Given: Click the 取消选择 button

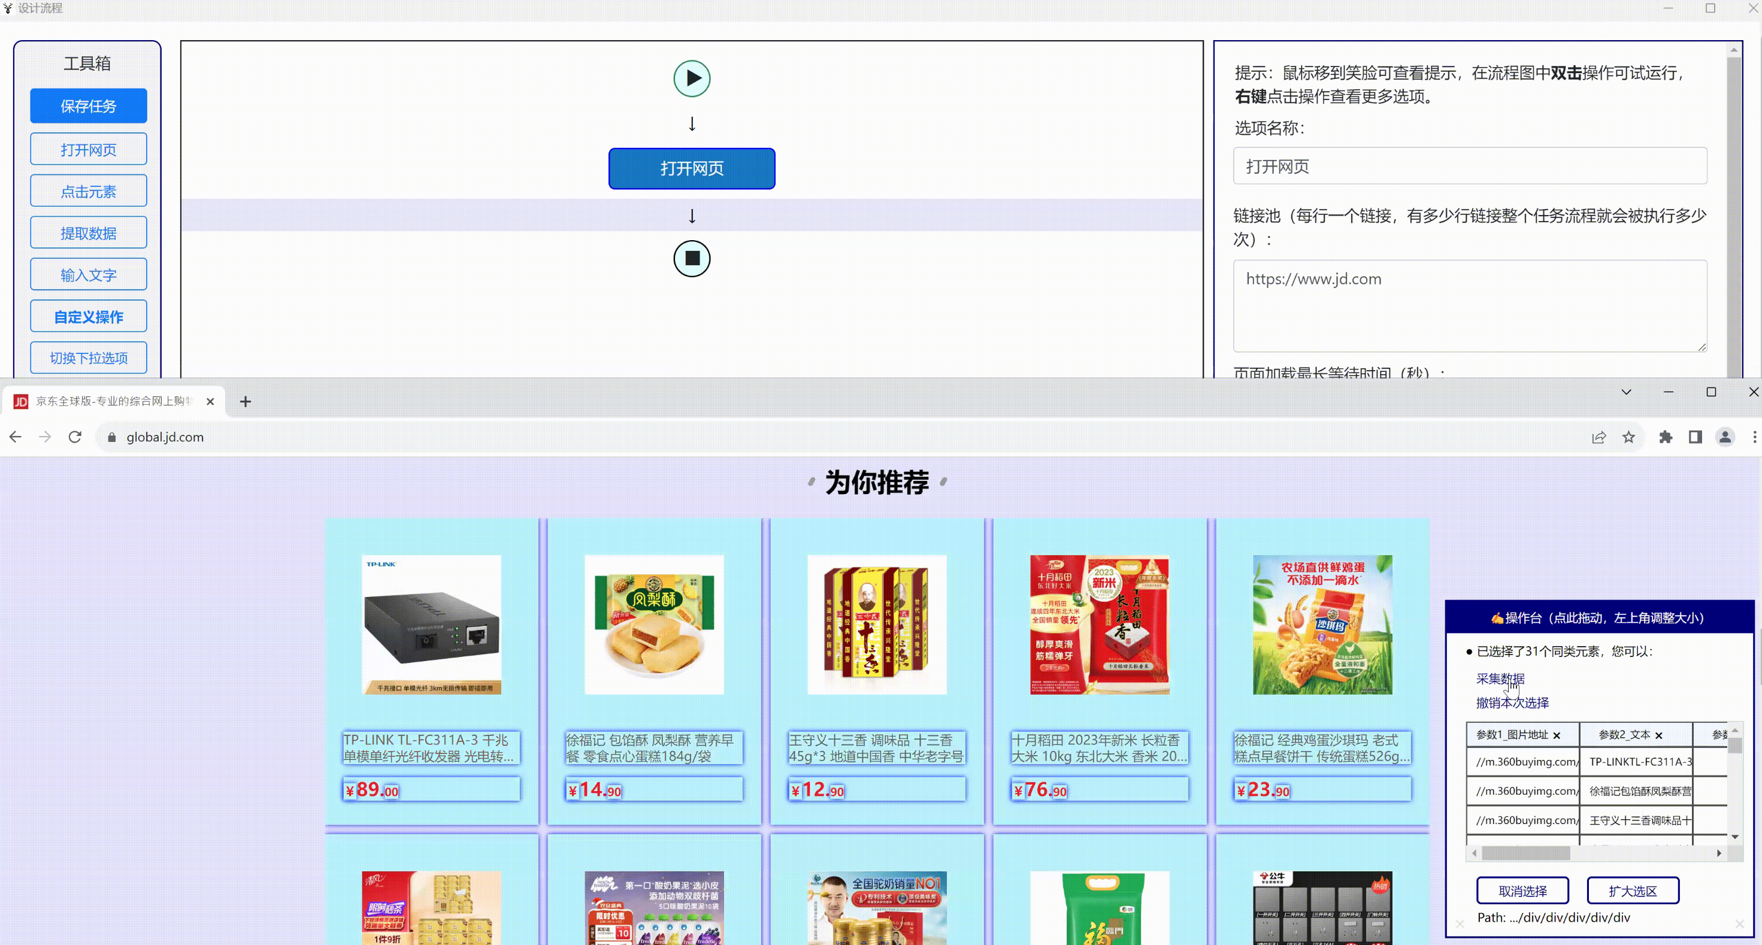Looking at the screenshot, I should pyautogui.click(x=1522, y=891).
